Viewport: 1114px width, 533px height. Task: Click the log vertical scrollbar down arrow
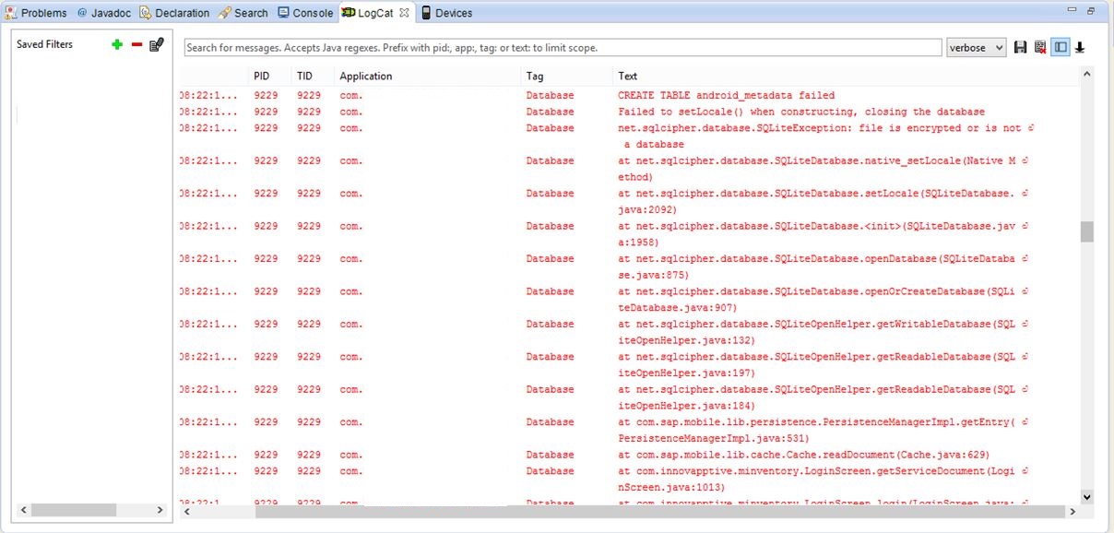(x=1086, y=496)
